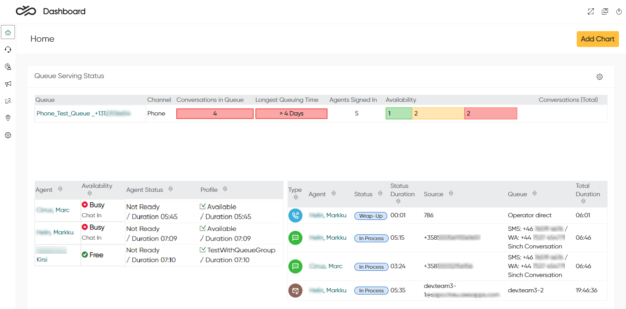The image size is (626, 309).
Task: Click TestWithQueueGroup profile checkmark
Action: pyautogui.click(x=203, y=250)
